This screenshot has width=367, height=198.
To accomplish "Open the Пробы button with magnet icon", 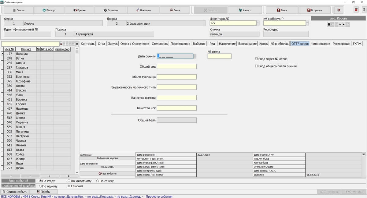I will tap(44, 192).
